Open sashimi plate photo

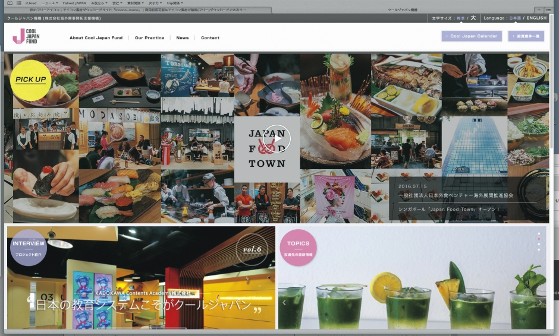coord(335,112)
